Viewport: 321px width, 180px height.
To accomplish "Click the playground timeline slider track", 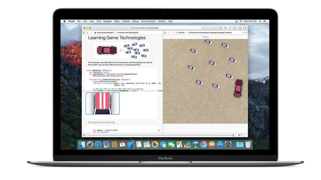I will tap(160, 135).
